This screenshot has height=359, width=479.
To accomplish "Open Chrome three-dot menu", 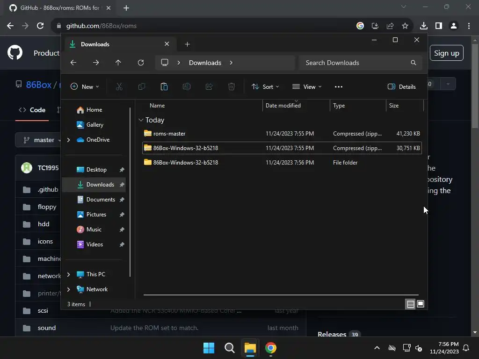I will pyautogui.click(x=469, y=26).
